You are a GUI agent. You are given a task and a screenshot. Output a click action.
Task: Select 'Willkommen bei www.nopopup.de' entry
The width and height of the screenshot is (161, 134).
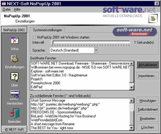[x=80, y=67]
